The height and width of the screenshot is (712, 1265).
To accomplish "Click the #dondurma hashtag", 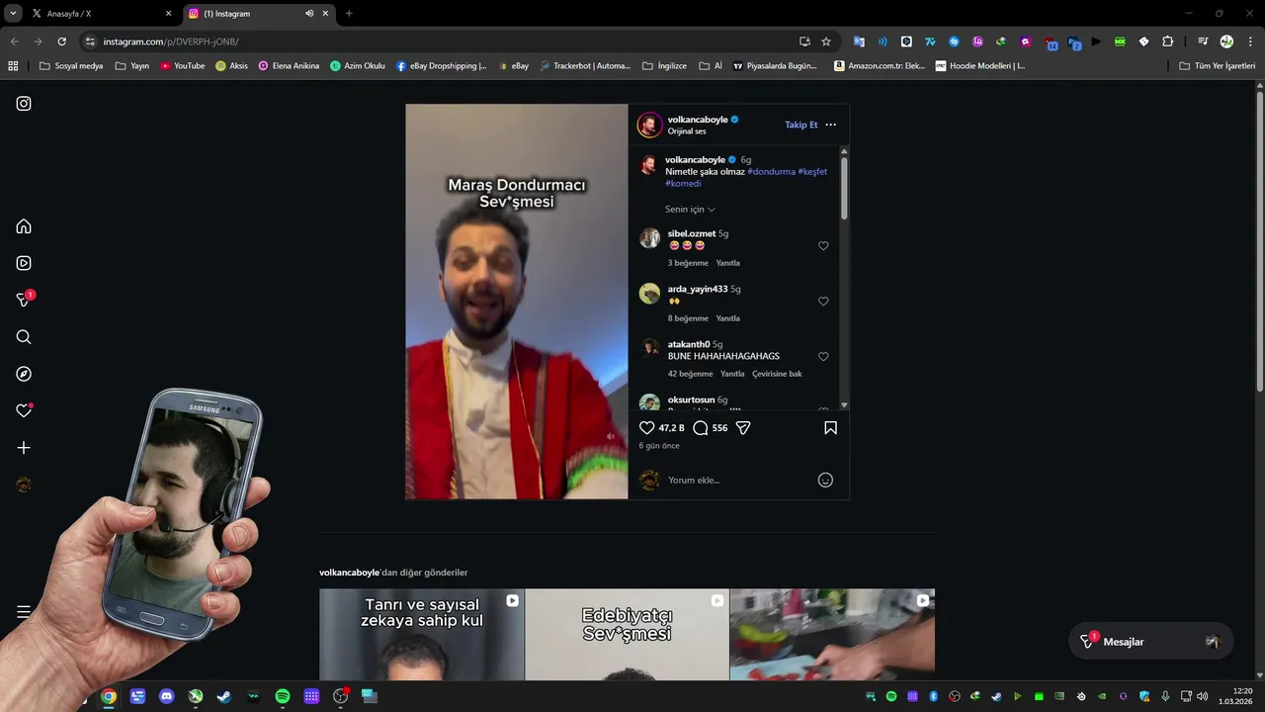I will pos(771,172).
